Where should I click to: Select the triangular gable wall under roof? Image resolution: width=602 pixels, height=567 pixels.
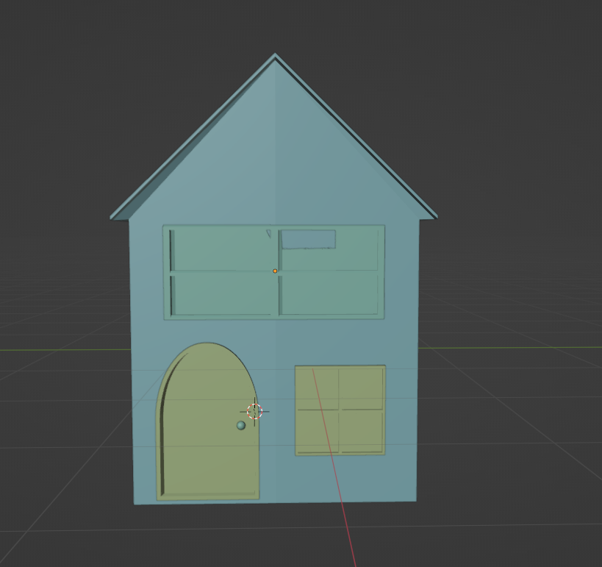pyautogui.click(x=276, y=162)
